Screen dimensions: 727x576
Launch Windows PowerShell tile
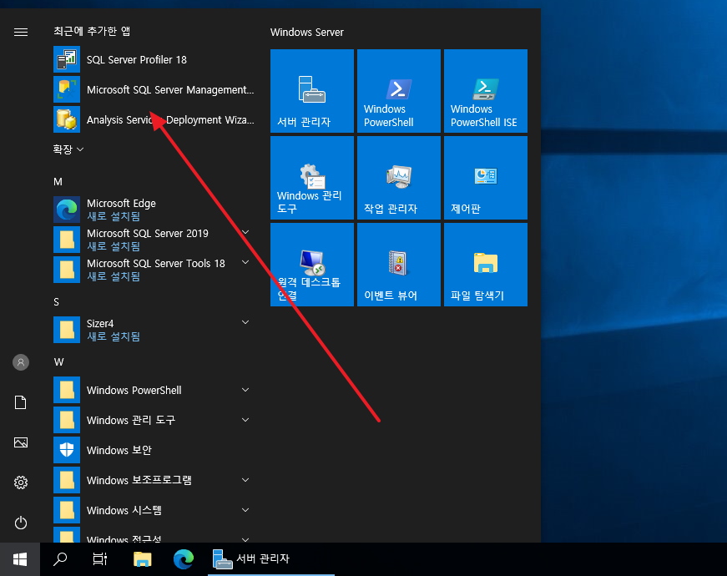tap(399, 91)
